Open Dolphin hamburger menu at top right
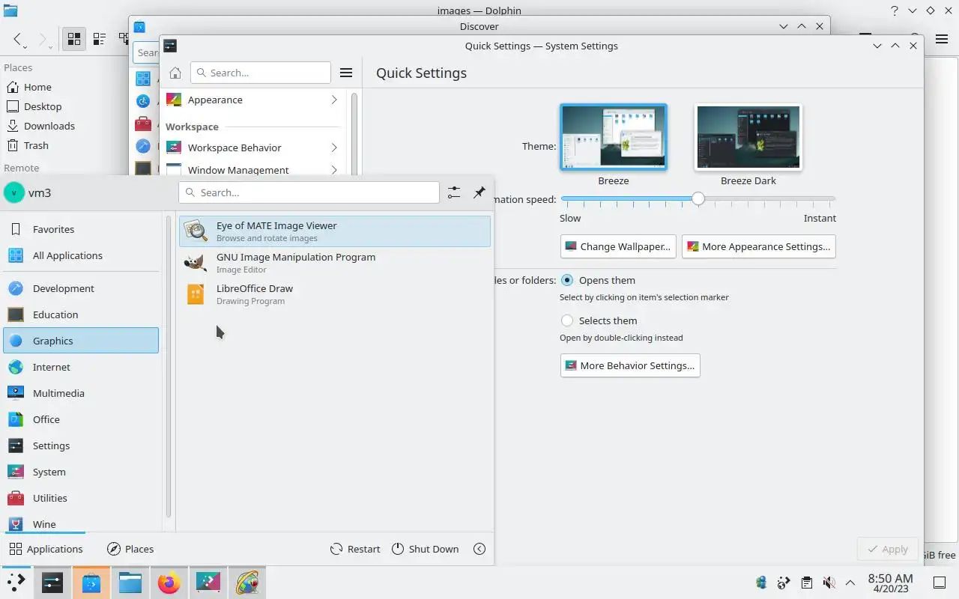 [x=942, y=39]
